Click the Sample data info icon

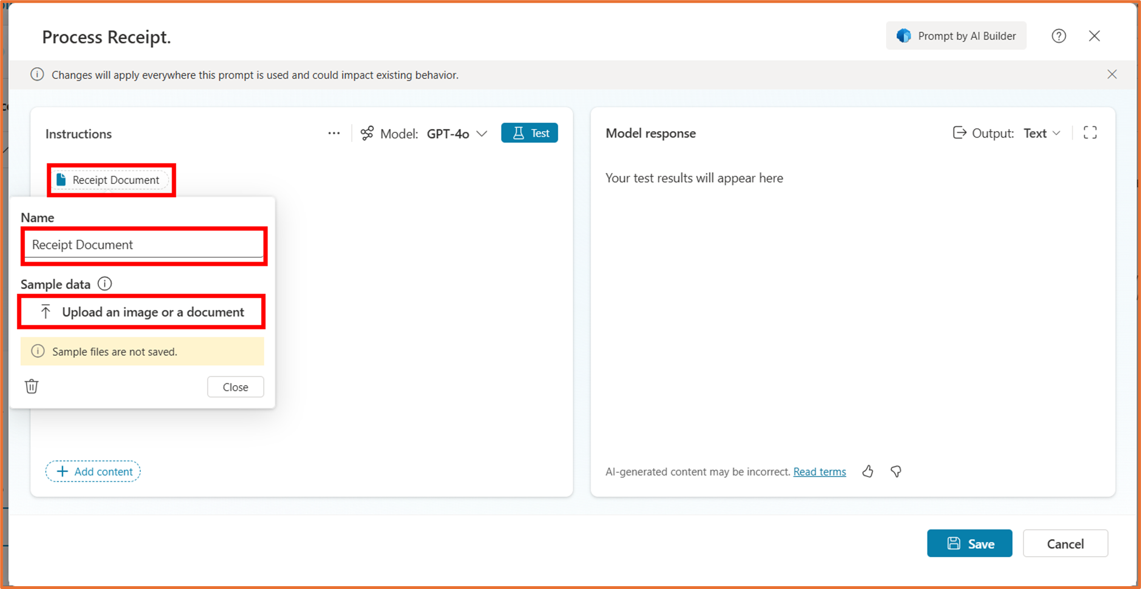[105, 284]
